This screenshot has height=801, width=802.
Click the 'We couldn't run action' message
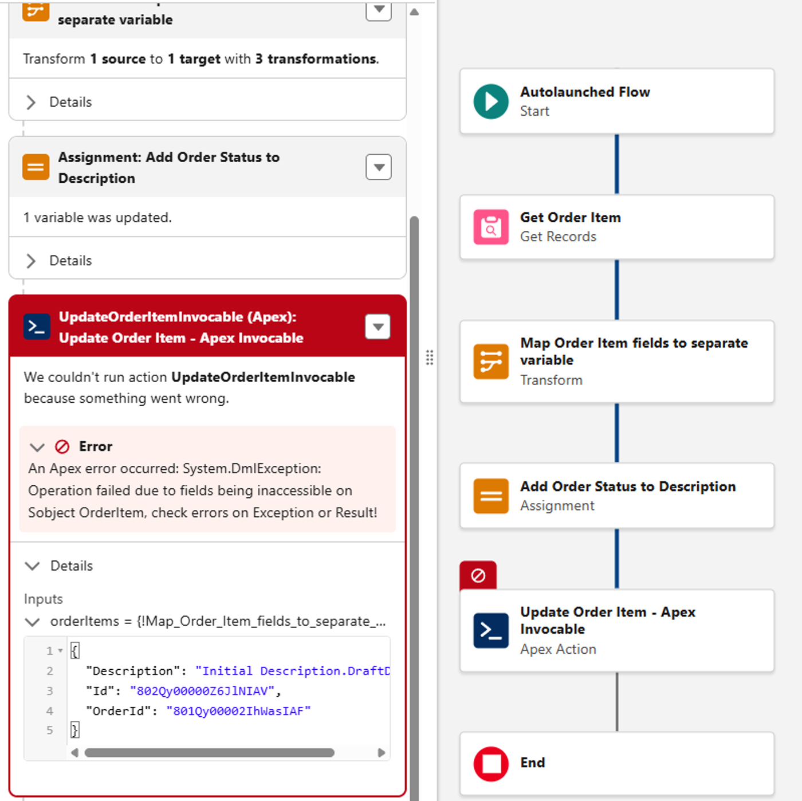pyautogui.click(x=190, y=387)
